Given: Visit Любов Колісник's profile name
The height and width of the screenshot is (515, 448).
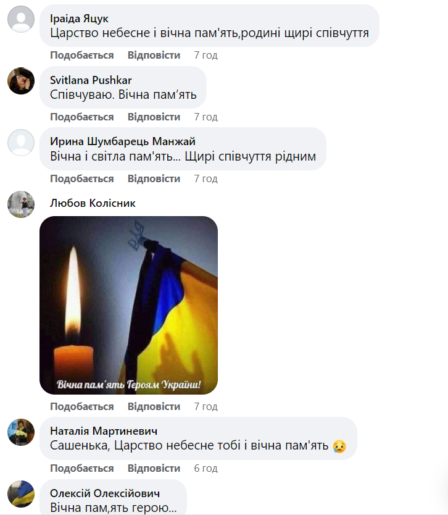Looking at the screenshot, I should pos(93,203).
